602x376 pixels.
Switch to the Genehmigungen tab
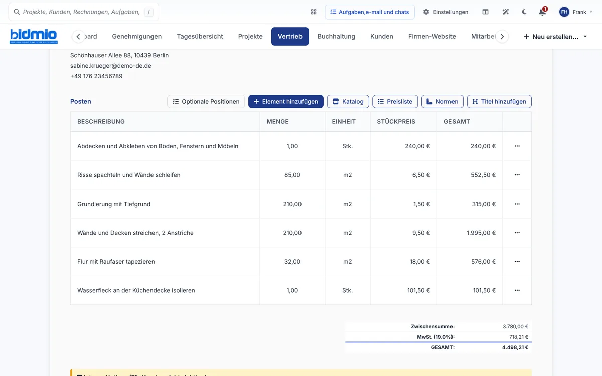click(x=137, y=36)
